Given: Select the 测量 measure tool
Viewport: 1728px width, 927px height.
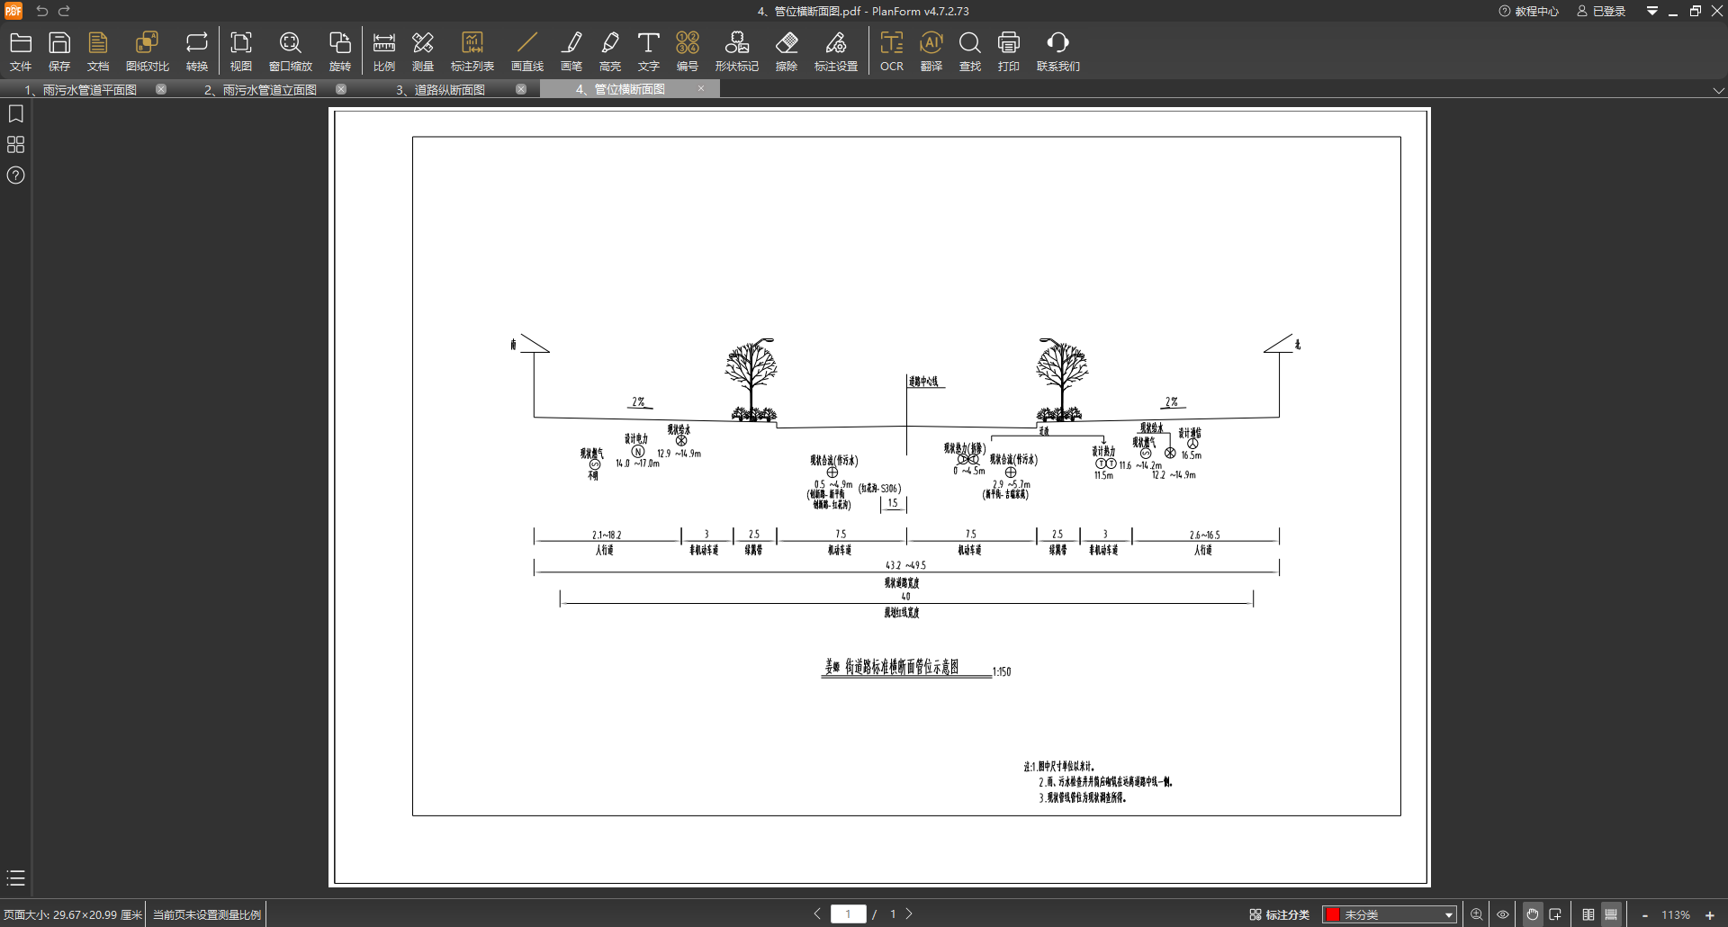Looking at the screenshot, I should [x=422, y=51].
